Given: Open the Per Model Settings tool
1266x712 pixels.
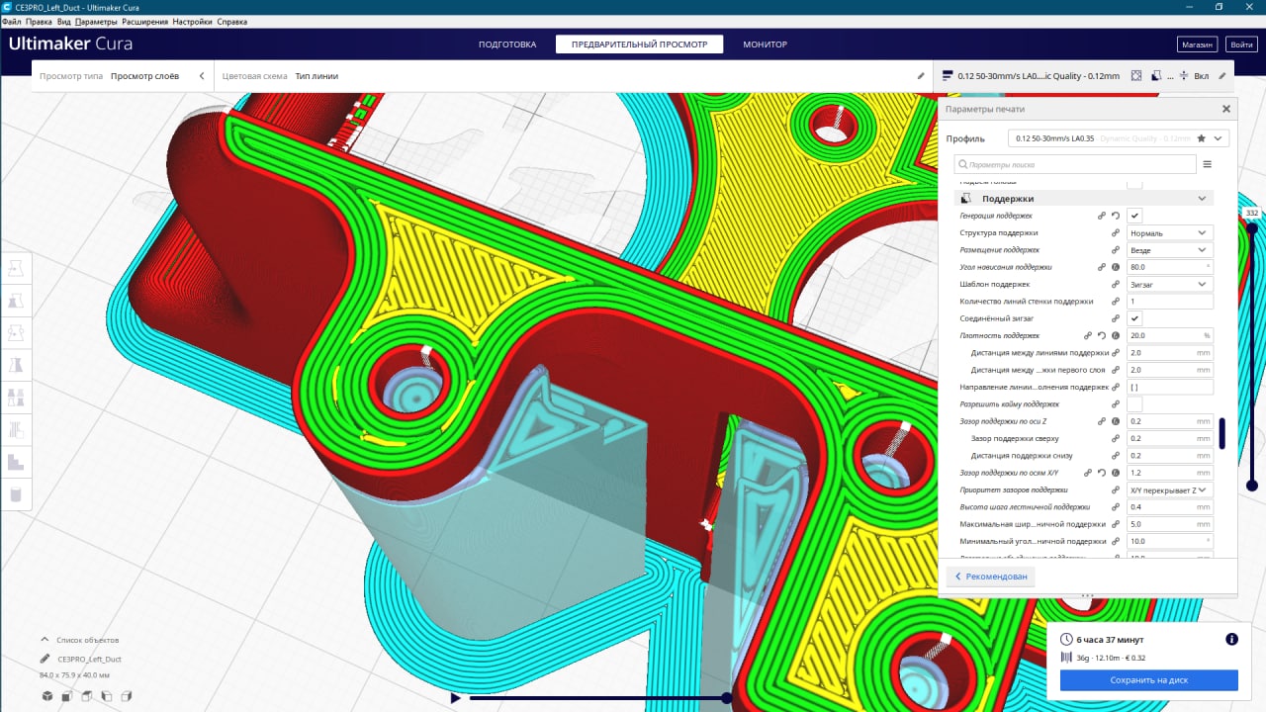Looking at the screenshot, I should (x=16, y=398).
